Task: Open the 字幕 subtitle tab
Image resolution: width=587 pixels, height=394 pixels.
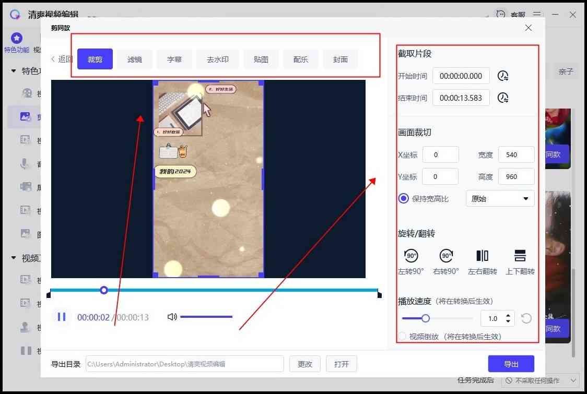Action: click(174, 59)
